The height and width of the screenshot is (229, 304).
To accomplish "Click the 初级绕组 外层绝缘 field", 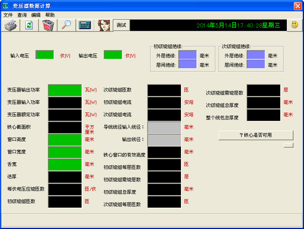I will pyautogui.click(x=187, y=55).
